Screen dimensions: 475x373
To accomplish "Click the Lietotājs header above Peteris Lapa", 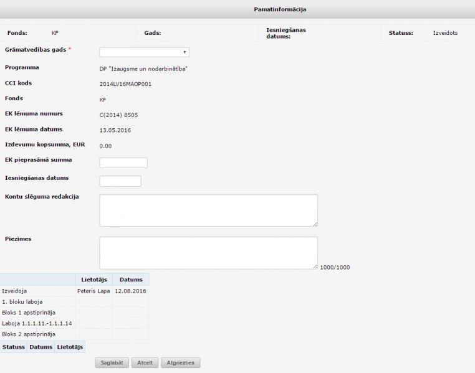I will 94,280.
